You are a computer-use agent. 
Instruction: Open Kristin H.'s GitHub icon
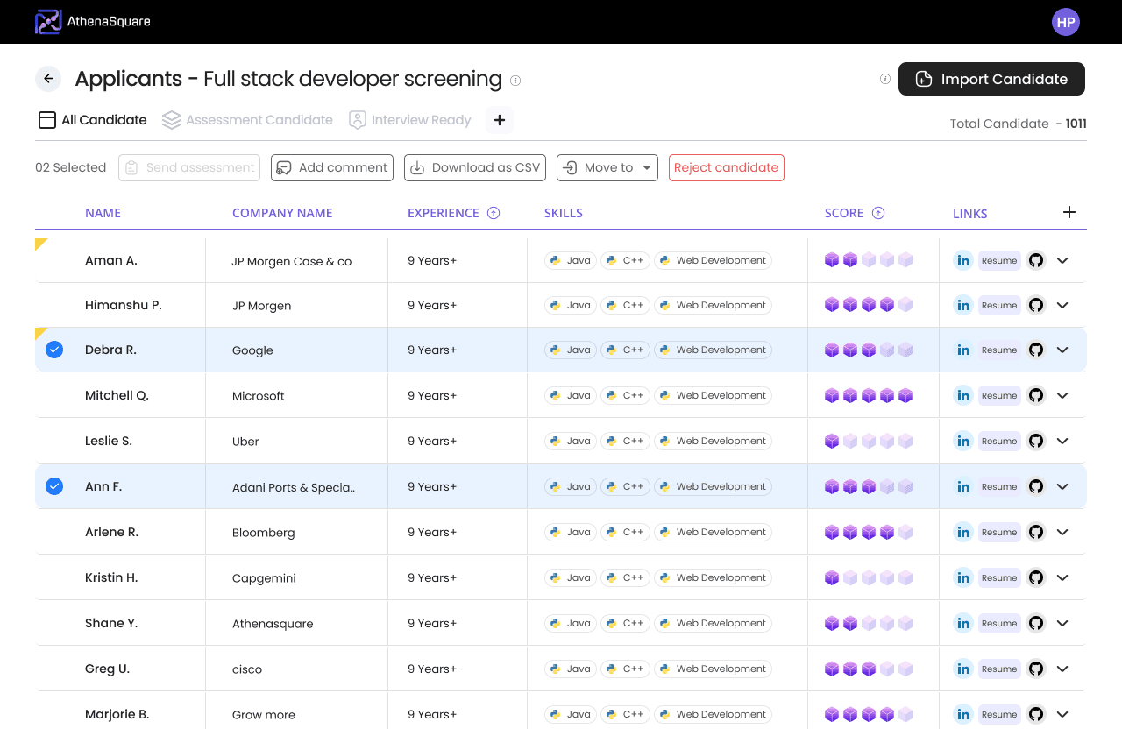click(1036, 577)
